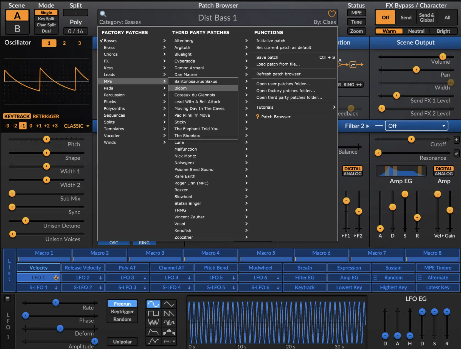Click the menu icon on Alternate modulator
This screenshot has width=461, height=349.
pyautogui.click(x=420, y=278)
